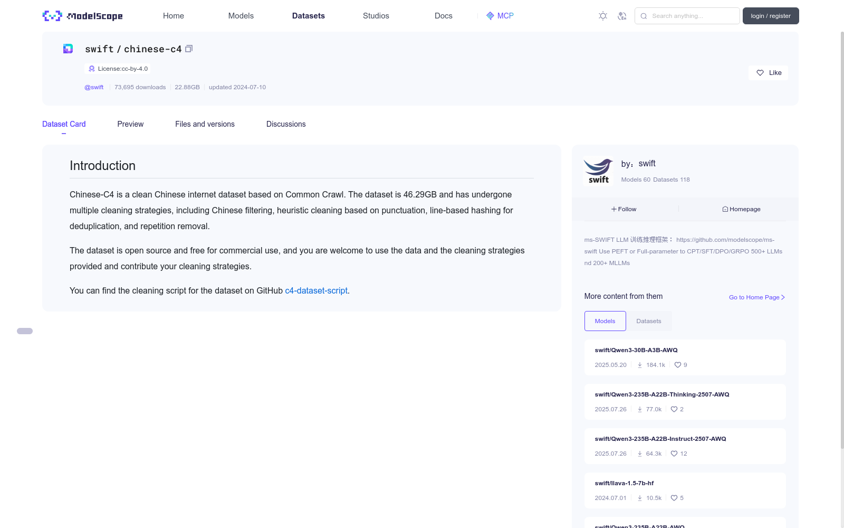
Task: Open the @swift author link
Action: pos(94,87)
